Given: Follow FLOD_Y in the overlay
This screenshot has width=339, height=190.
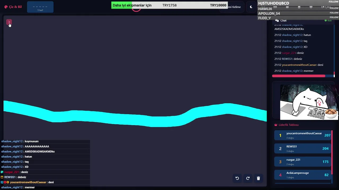Looking at the screenshot, I should pos(334,17).
